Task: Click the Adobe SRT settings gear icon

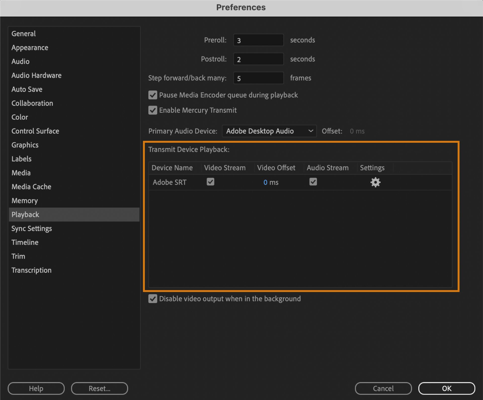Action: coord(375,183)
